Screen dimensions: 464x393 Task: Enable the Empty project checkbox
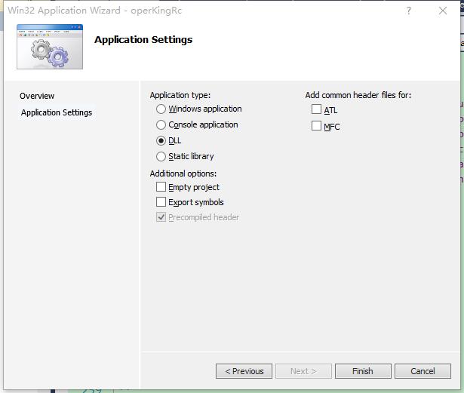click(x=161, y=187)
